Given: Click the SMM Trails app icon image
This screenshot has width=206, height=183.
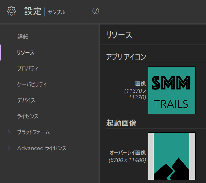Looking at the screenshot, I should pos(171,90).
